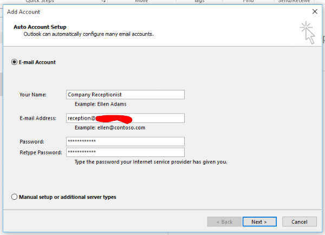
Task: Select the E-mail Account radio button
Action: click(15, 62)
